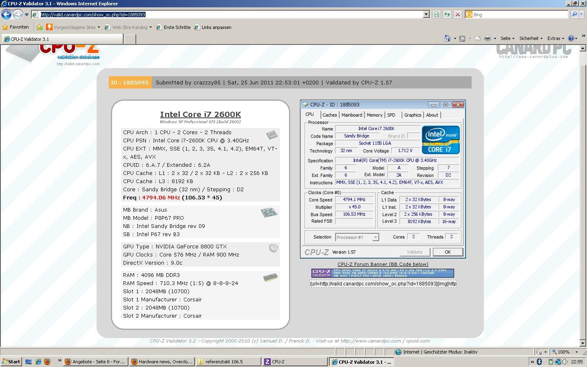Click the motherboard icon beside MB Brand
The width and height of the screenshot is (587, 367).
click(269, 212)
